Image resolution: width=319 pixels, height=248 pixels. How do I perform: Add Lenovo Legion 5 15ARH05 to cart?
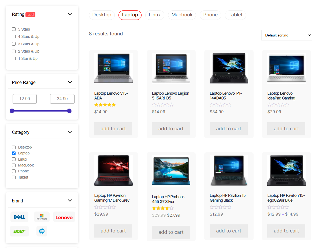pyautogui.click(x=171, y=129)
